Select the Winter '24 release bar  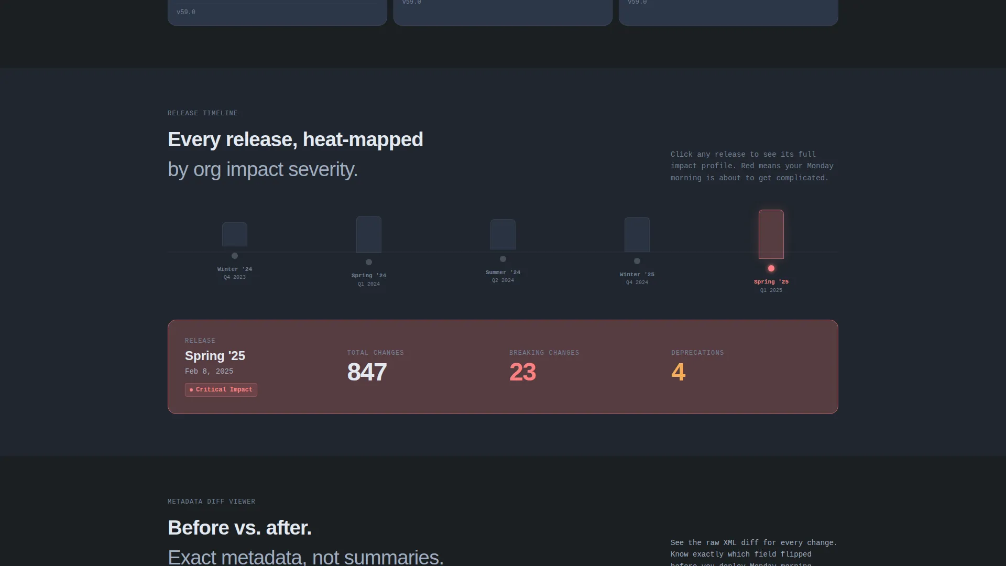click(235, 234)
